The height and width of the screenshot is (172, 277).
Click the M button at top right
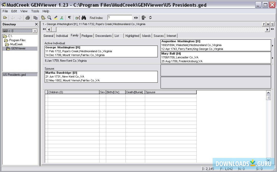click(268, 24)
